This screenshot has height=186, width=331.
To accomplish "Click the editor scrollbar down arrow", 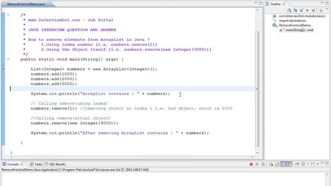I will pyautogui.click(x=257, y=153).
